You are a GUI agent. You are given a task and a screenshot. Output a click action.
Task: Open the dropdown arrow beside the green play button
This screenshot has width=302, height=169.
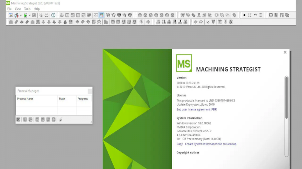pos(29,15)
